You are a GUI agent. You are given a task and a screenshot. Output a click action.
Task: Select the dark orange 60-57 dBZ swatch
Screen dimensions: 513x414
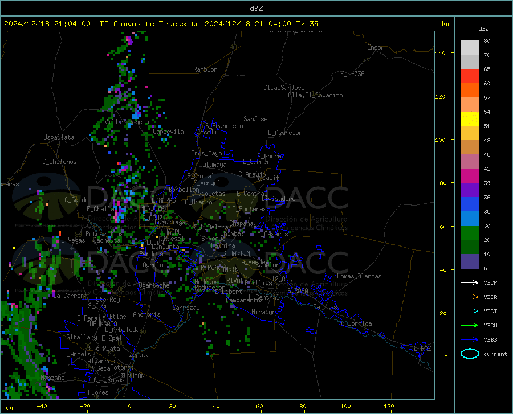coord(470,91)
